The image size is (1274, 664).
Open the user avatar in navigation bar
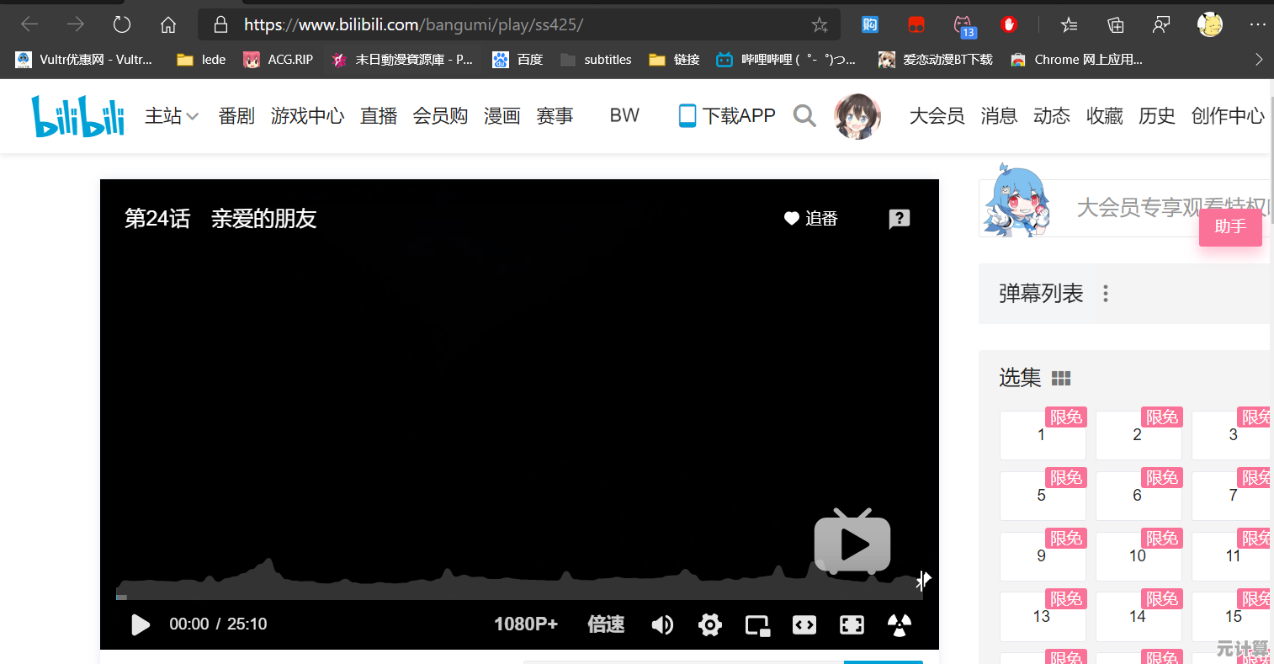click(857, 116)
